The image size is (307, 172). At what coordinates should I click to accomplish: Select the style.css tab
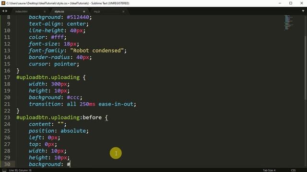(x=59, y=11)
